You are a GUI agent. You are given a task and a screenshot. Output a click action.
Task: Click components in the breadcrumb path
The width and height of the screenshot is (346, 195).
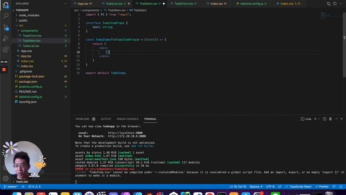coord(90,10)
